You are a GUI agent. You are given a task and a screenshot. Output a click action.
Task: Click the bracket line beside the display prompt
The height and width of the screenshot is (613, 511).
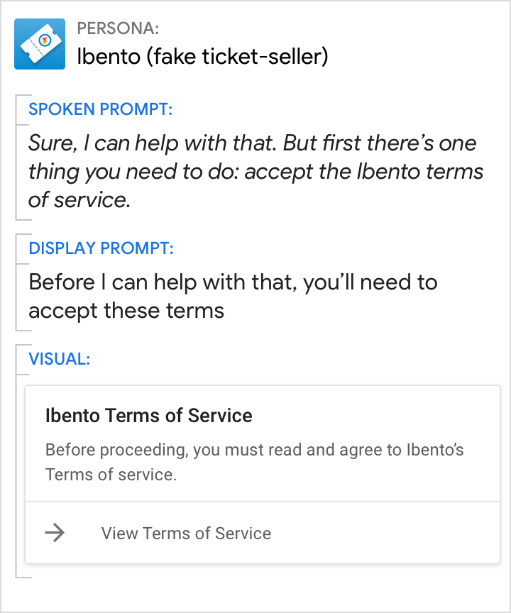tap(16, 282)
